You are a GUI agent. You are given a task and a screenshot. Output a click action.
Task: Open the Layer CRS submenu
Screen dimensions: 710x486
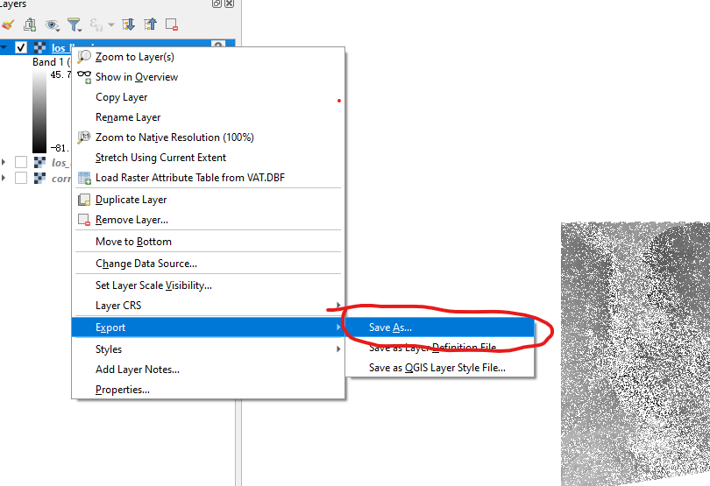tap(209, 306)
